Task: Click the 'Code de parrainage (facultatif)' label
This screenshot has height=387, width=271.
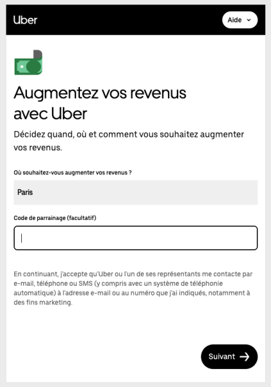Action: point(55,218)
